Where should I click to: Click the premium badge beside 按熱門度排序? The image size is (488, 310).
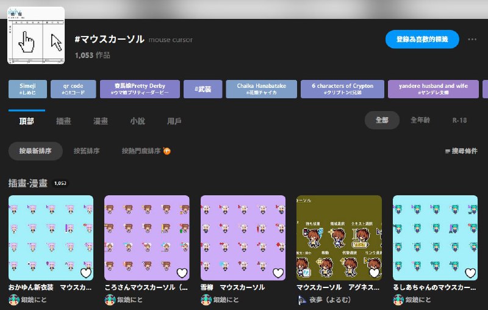coord(167,151)
